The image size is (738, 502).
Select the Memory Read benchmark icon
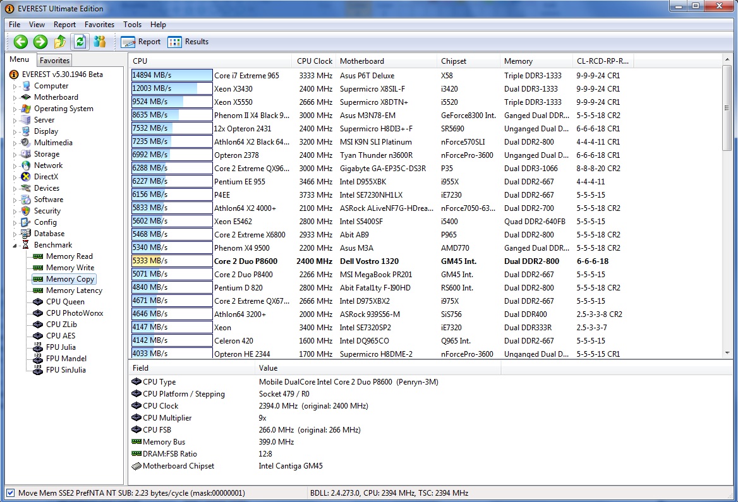point(38,256)
